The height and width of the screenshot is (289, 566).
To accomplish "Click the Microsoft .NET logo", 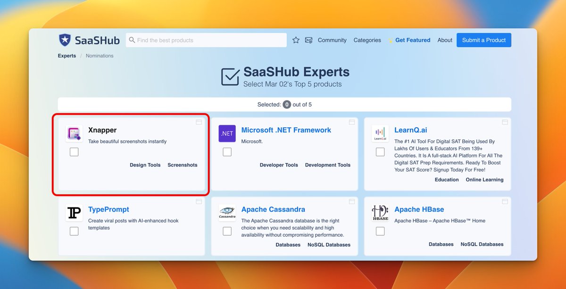I will 227,134.
